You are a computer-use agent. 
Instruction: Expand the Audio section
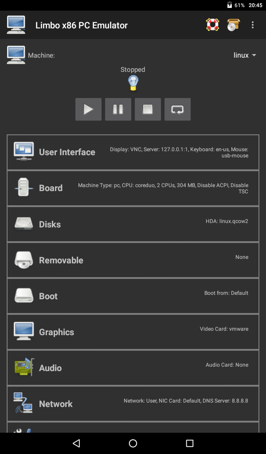pos(133,368)
